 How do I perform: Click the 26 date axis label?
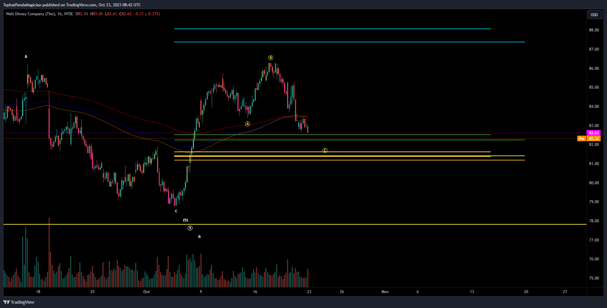click(x=342, y=292)
